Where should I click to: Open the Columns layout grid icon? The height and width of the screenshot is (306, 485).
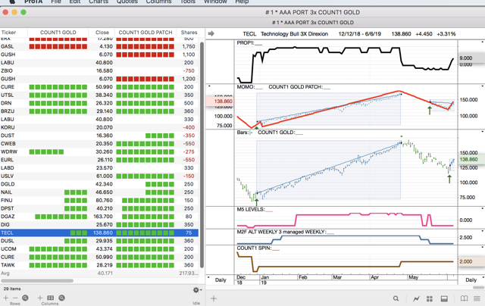(x=51, y=298)
